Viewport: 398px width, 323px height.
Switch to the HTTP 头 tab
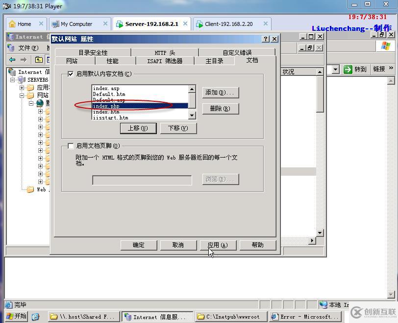[x=165, y=52]
